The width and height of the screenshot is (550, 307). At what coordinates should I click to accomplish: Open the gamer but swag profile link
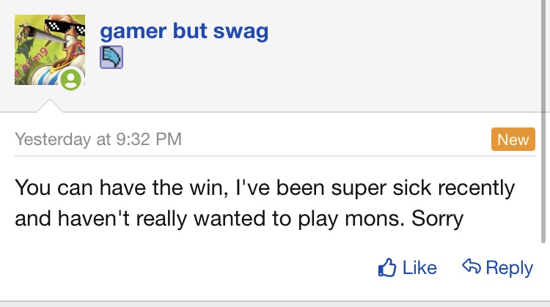click(183, 31)
